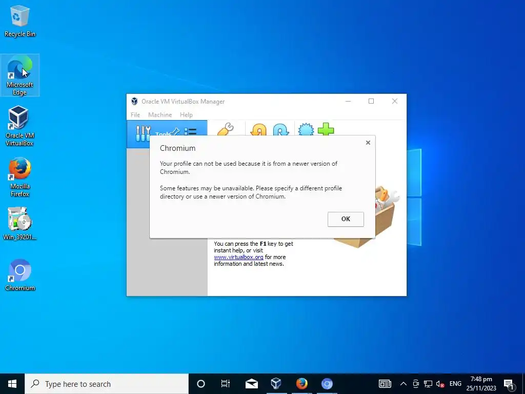Select the Microsoft Edge desktop shortcut

[x=20, y=75]
